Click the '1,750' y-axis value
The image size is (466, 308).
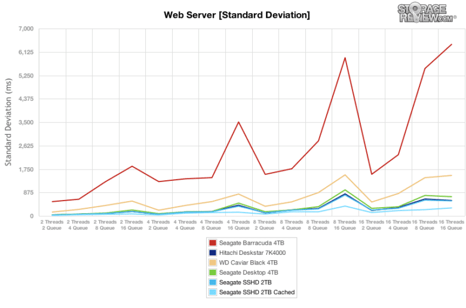[x=26, y=170]
